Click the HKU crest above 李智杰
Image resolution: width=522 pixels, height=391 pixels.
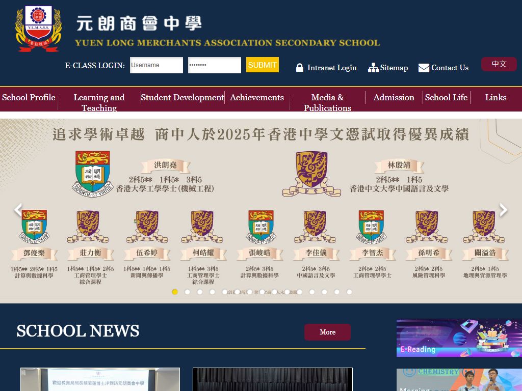pos(371,226)
